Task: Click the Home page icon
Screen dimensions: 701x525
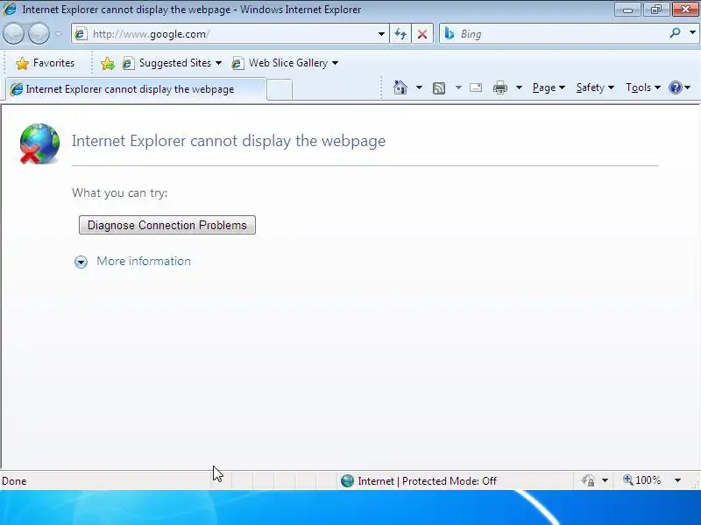Action: (x=400, y=87)
